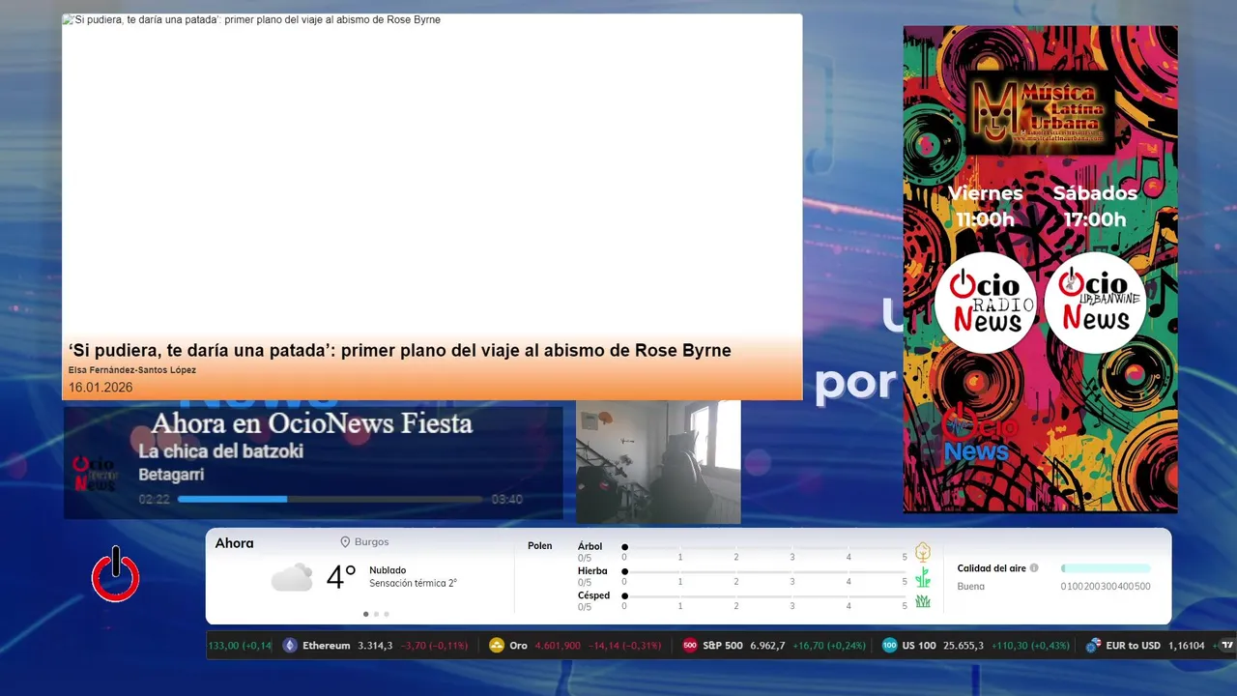Click the EUR to USD flag icon
The image size is (1237, 696).
point(1094,646)
